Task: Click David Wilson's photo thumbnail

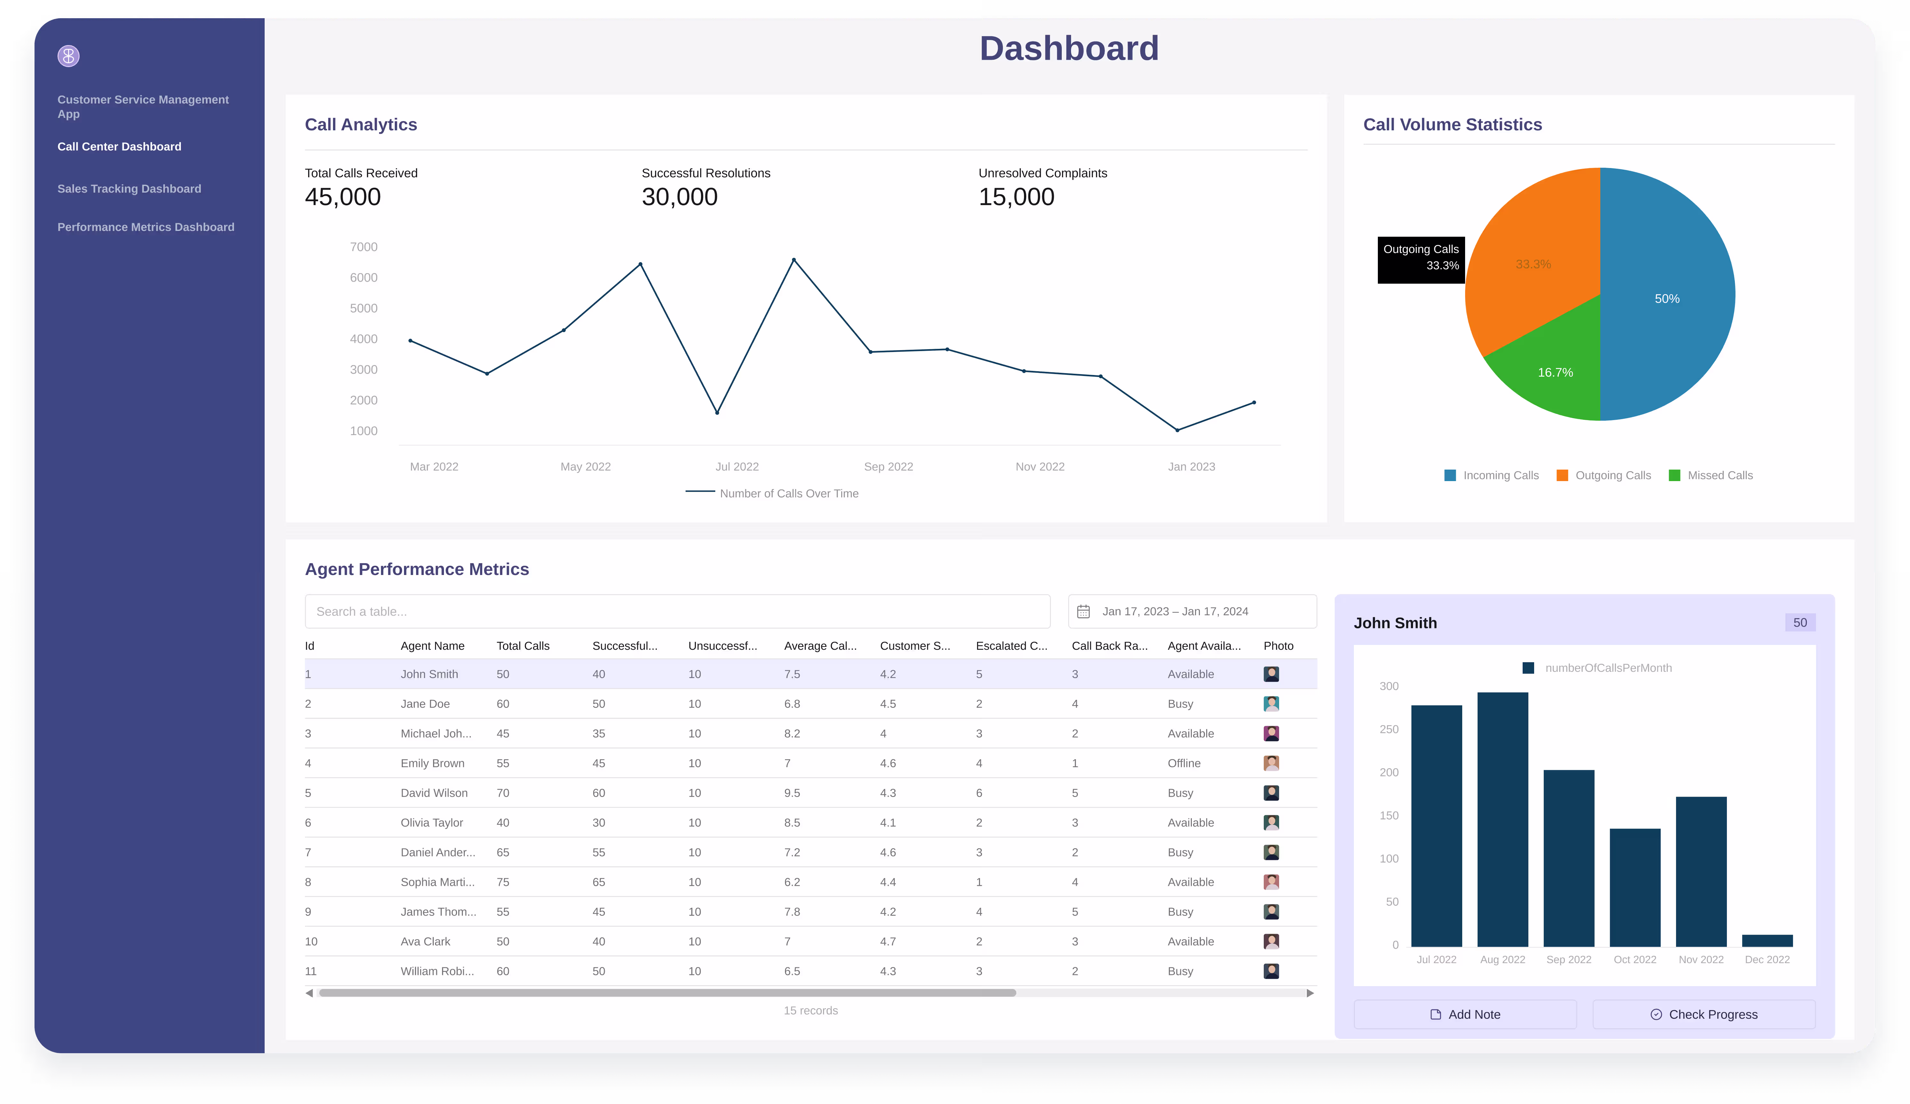Action: [x=1271, y=793]
